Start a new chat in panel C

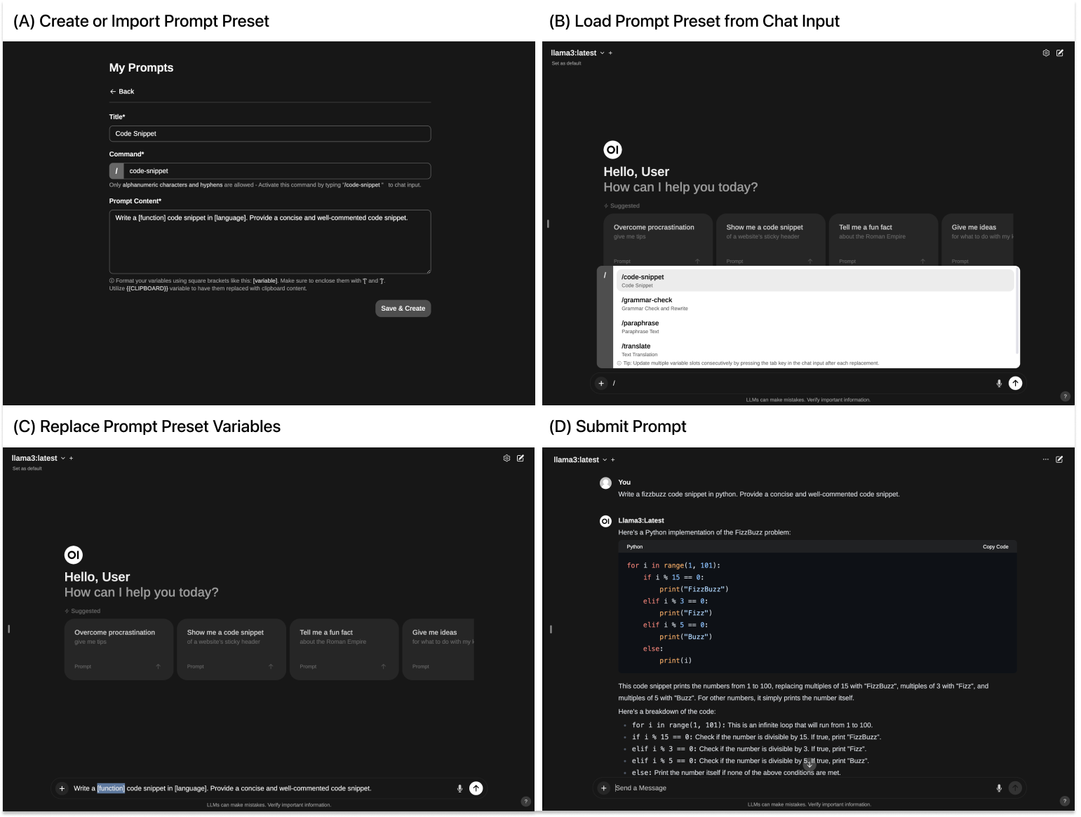521,459
